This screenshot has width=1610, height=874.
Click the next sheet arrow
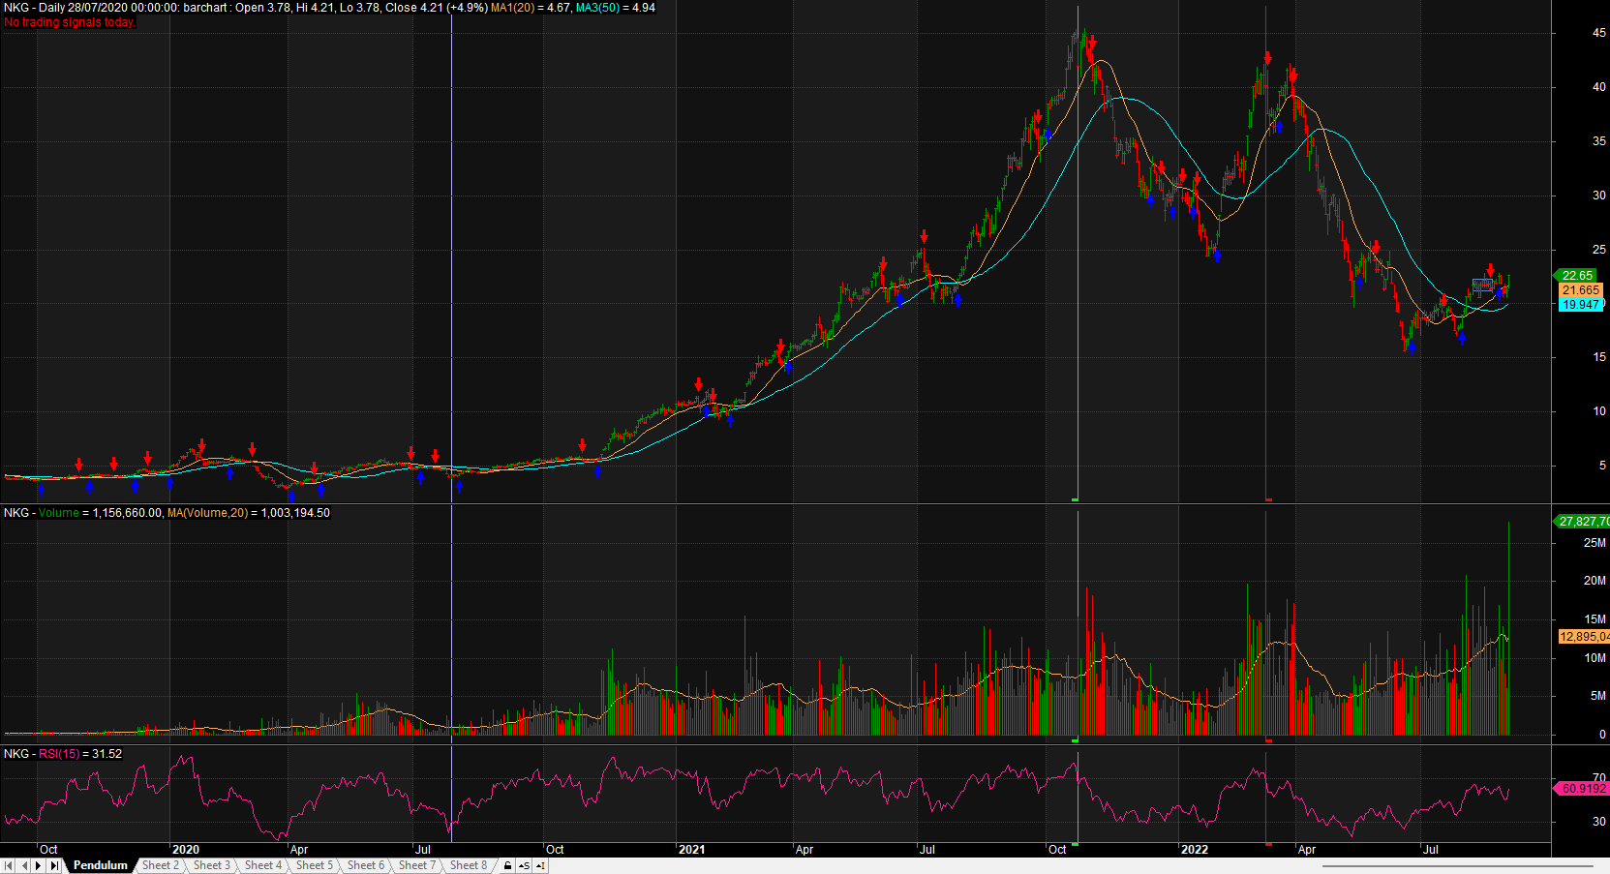[39, 865]
